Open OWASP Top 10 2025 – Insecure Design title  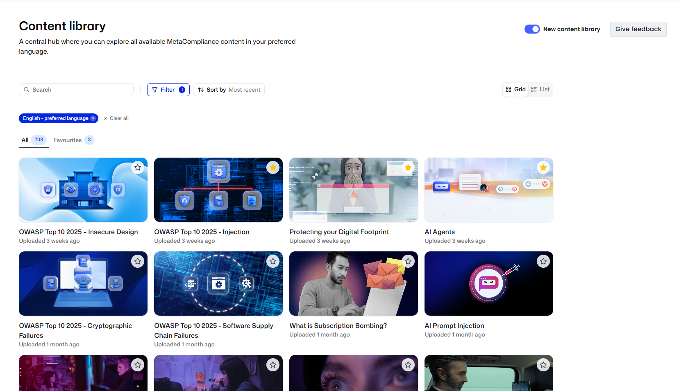(79, 232)
